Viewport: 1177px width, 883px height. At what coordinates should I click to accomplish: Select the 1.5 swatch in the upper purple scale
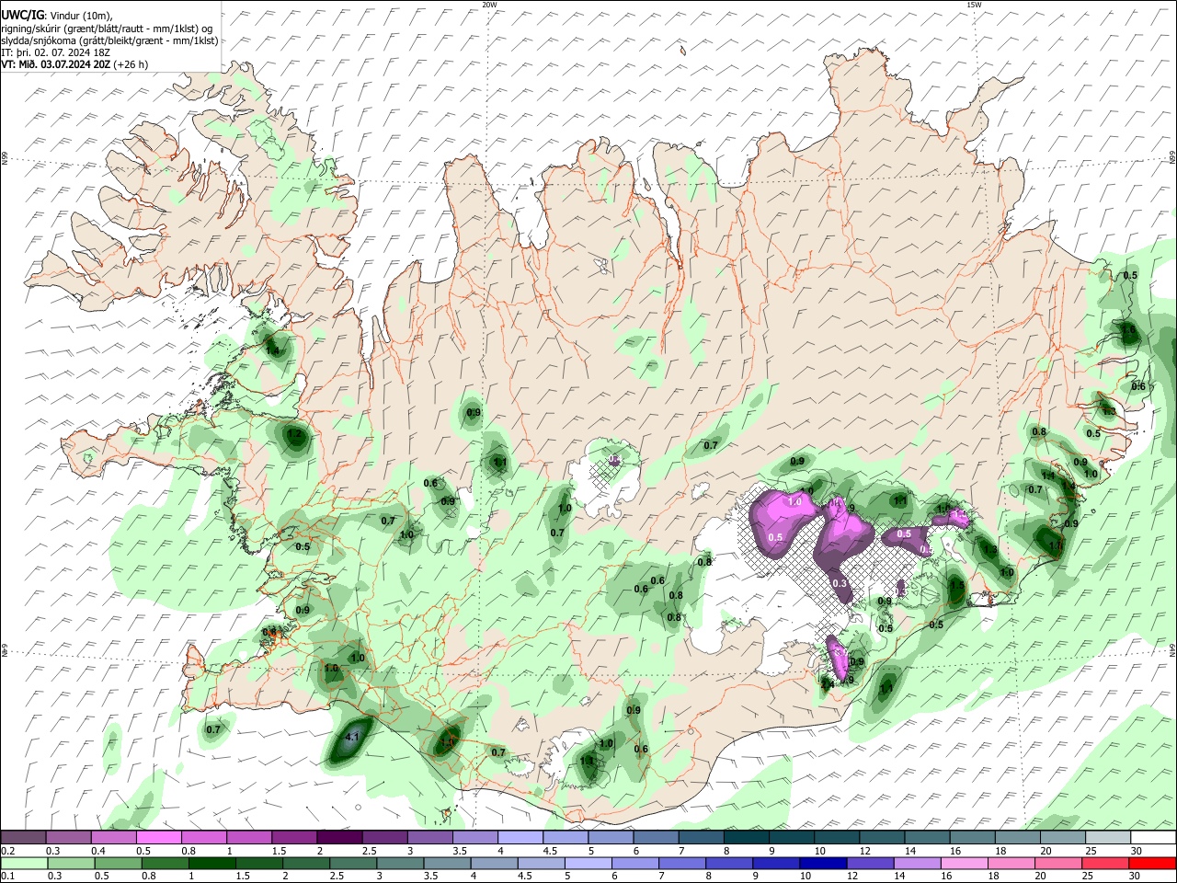click(x=294, y=837)
